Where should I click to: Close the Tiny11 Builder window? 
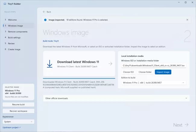click(x=192, y=2)
